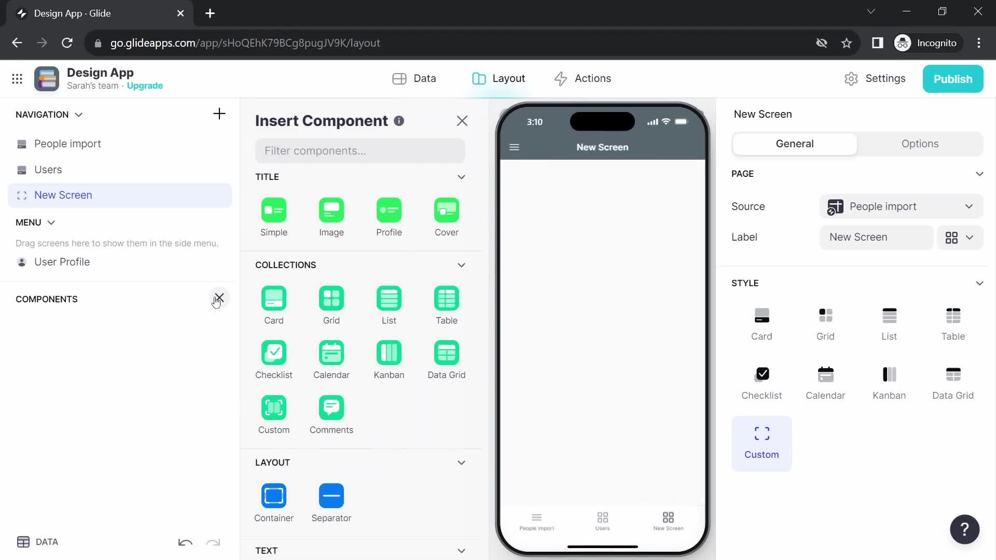Click the Publish button

point(953,78)
